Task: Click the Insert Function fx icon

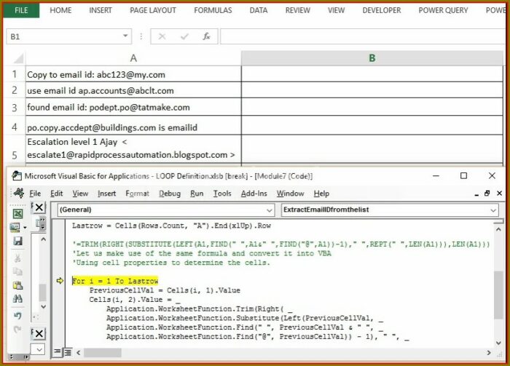Action: coord(206,36)
